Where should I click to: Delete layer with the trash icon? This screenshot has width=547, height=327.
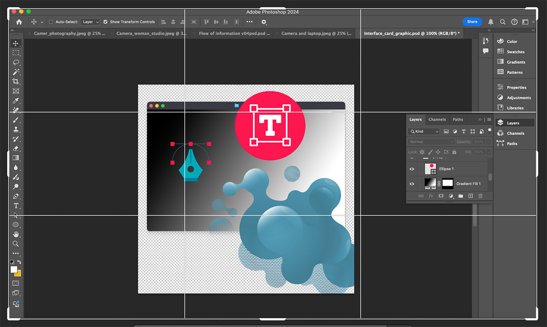481,196
